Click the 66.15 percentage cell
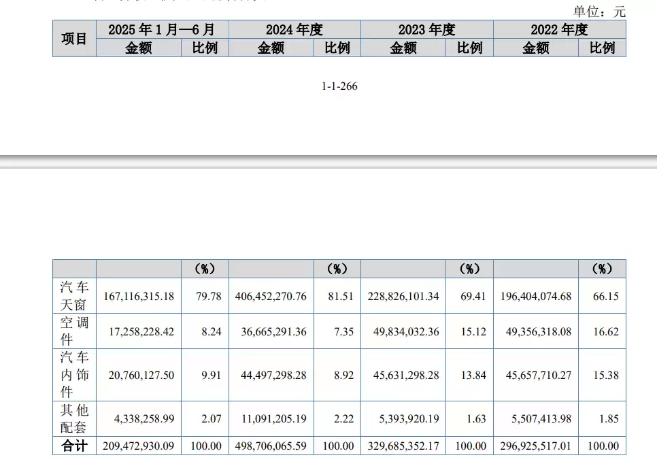657x464 pixels. pos(602,296)
